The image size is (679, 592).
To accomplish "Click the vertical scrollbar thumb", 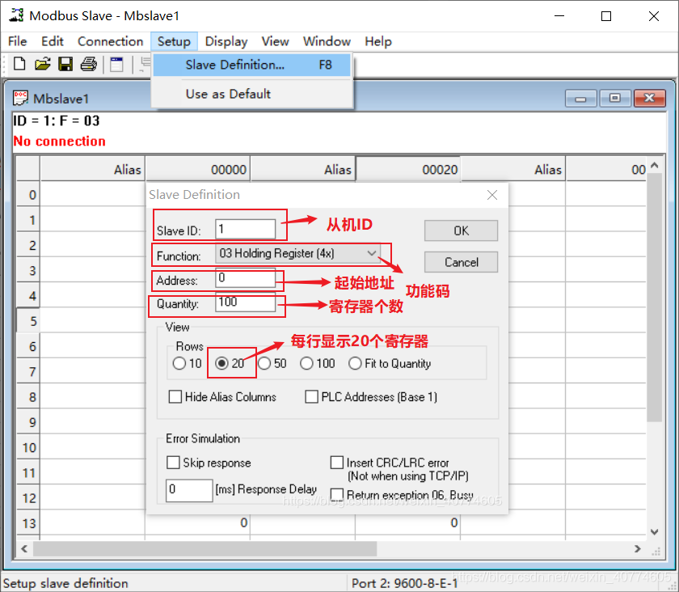I will click(654, 298).
